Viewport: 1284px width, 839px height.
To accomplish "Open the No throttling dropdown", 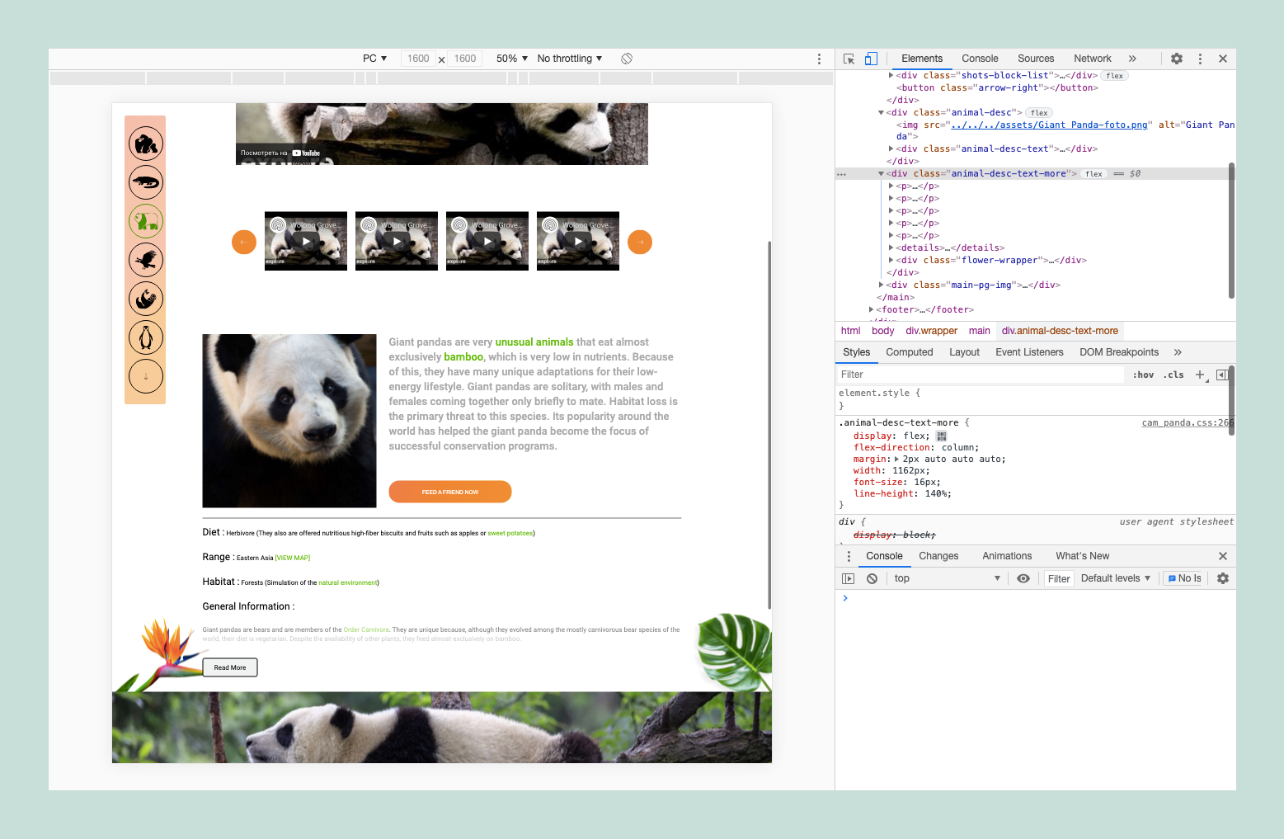I will tap(568, 58).
